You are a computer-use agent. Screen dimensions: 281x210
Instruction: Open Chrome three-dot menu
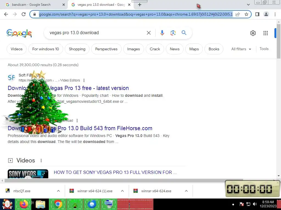[275, 14]
